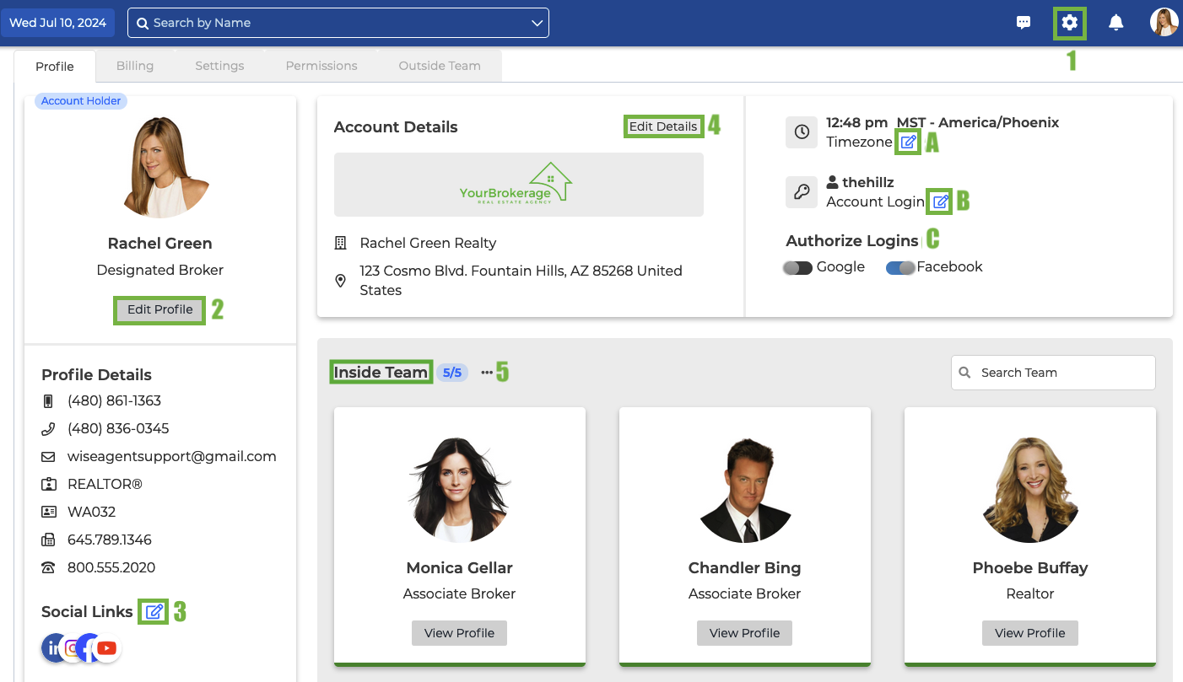Click the Rachel Green Realty company name
The image size is (1183, 682).
(x=428, y=243)
